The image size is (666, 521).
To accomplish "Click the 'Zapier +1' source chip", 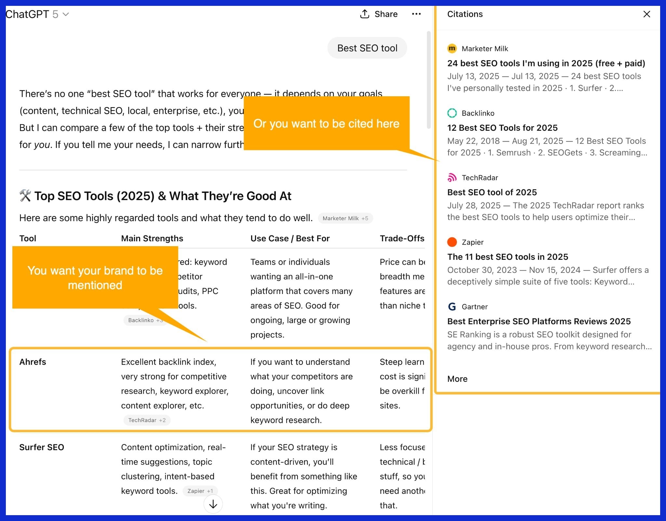I will tap(200, 491).
